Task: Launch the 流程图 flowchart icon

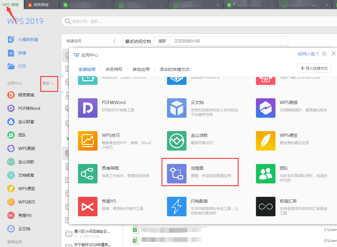Action: click(x=177, y=174)
